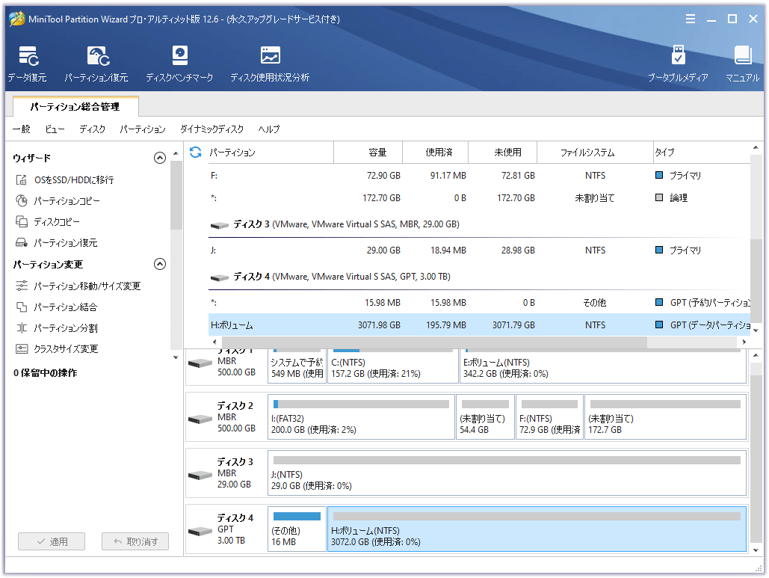This screenshot has height=578, width=769.
Task: Start ディスクベンチマーク tool
Action: point(179,63)
